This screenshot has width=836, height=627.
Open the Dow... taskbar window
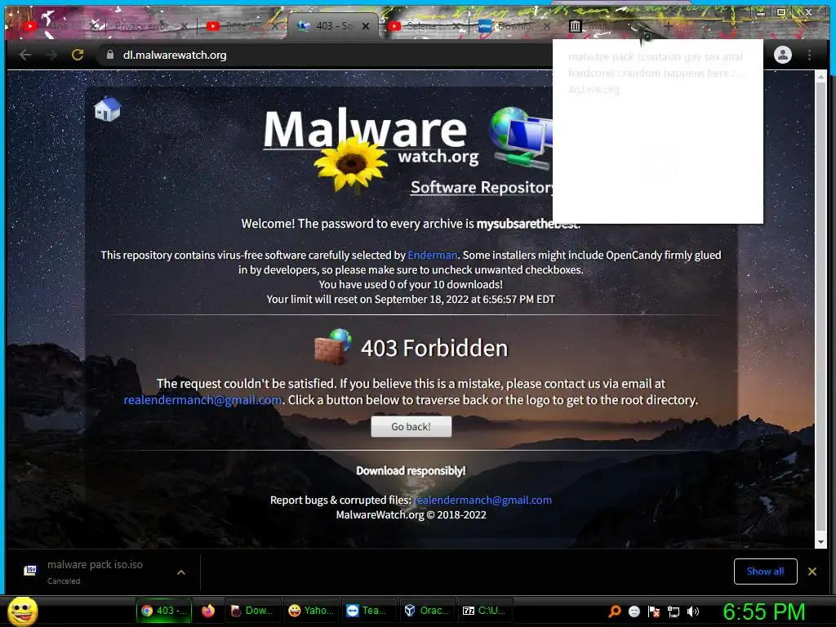click(x=252, y=611)
